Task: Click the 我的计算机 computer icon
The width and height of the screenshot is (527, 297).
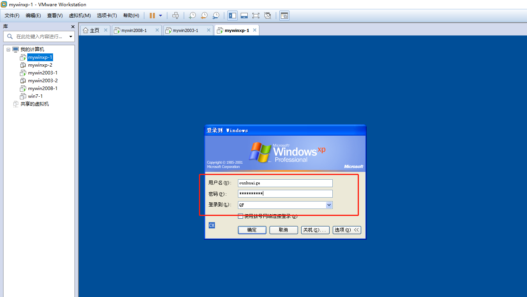Action: coord(16,49)
